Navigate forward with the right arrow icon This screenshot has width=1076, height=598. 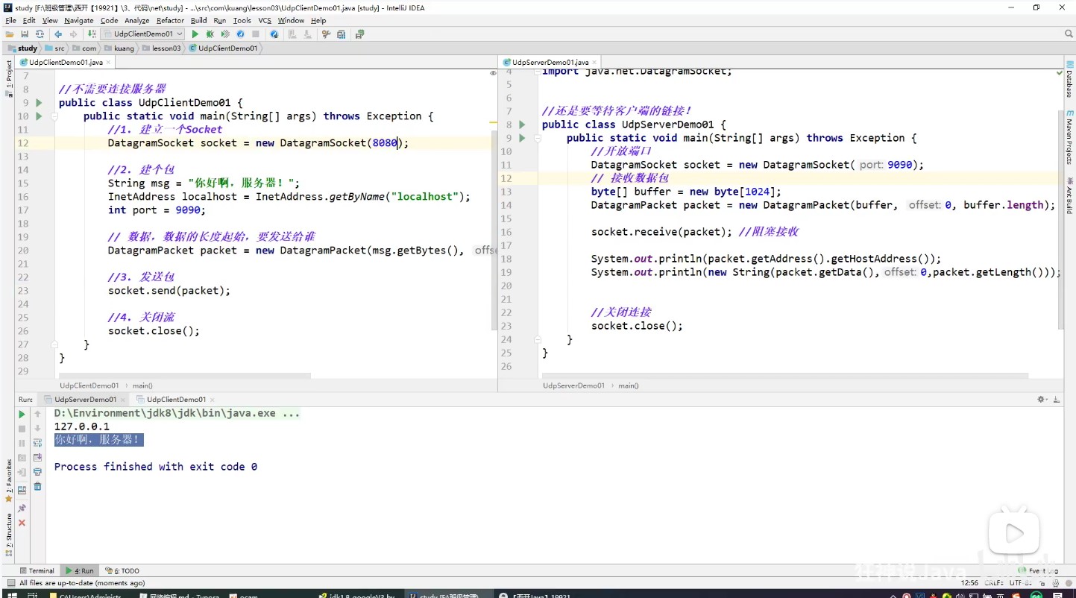click(x=73, y=34)
